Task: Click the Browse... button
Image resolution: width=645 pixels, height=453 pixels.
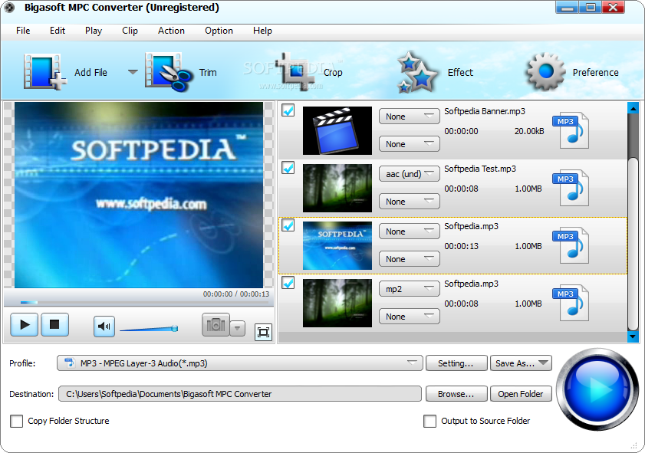Action: (x=456, y=394)
